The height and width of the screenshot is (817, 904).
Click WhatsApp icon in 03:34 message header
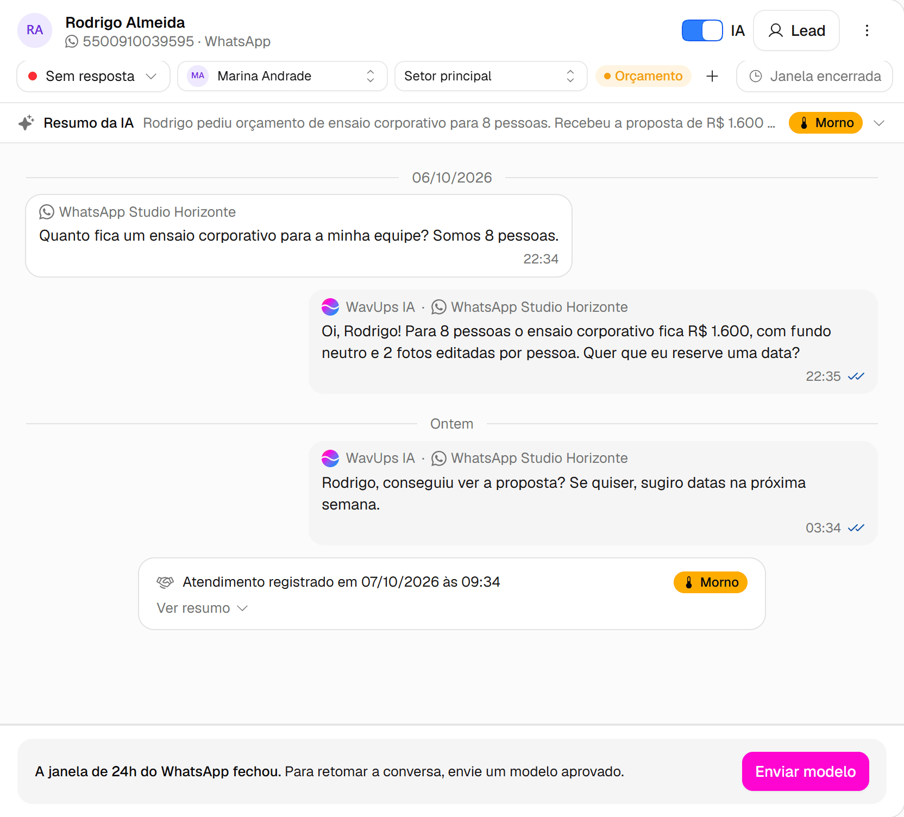tap(439, 458)
